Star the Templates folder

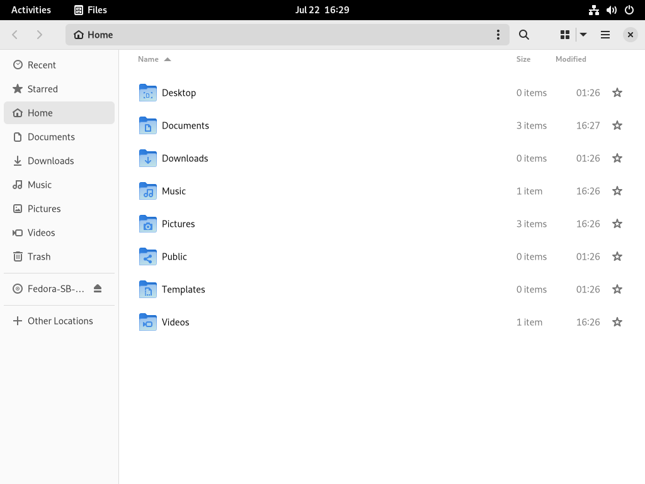coord(617,289)
